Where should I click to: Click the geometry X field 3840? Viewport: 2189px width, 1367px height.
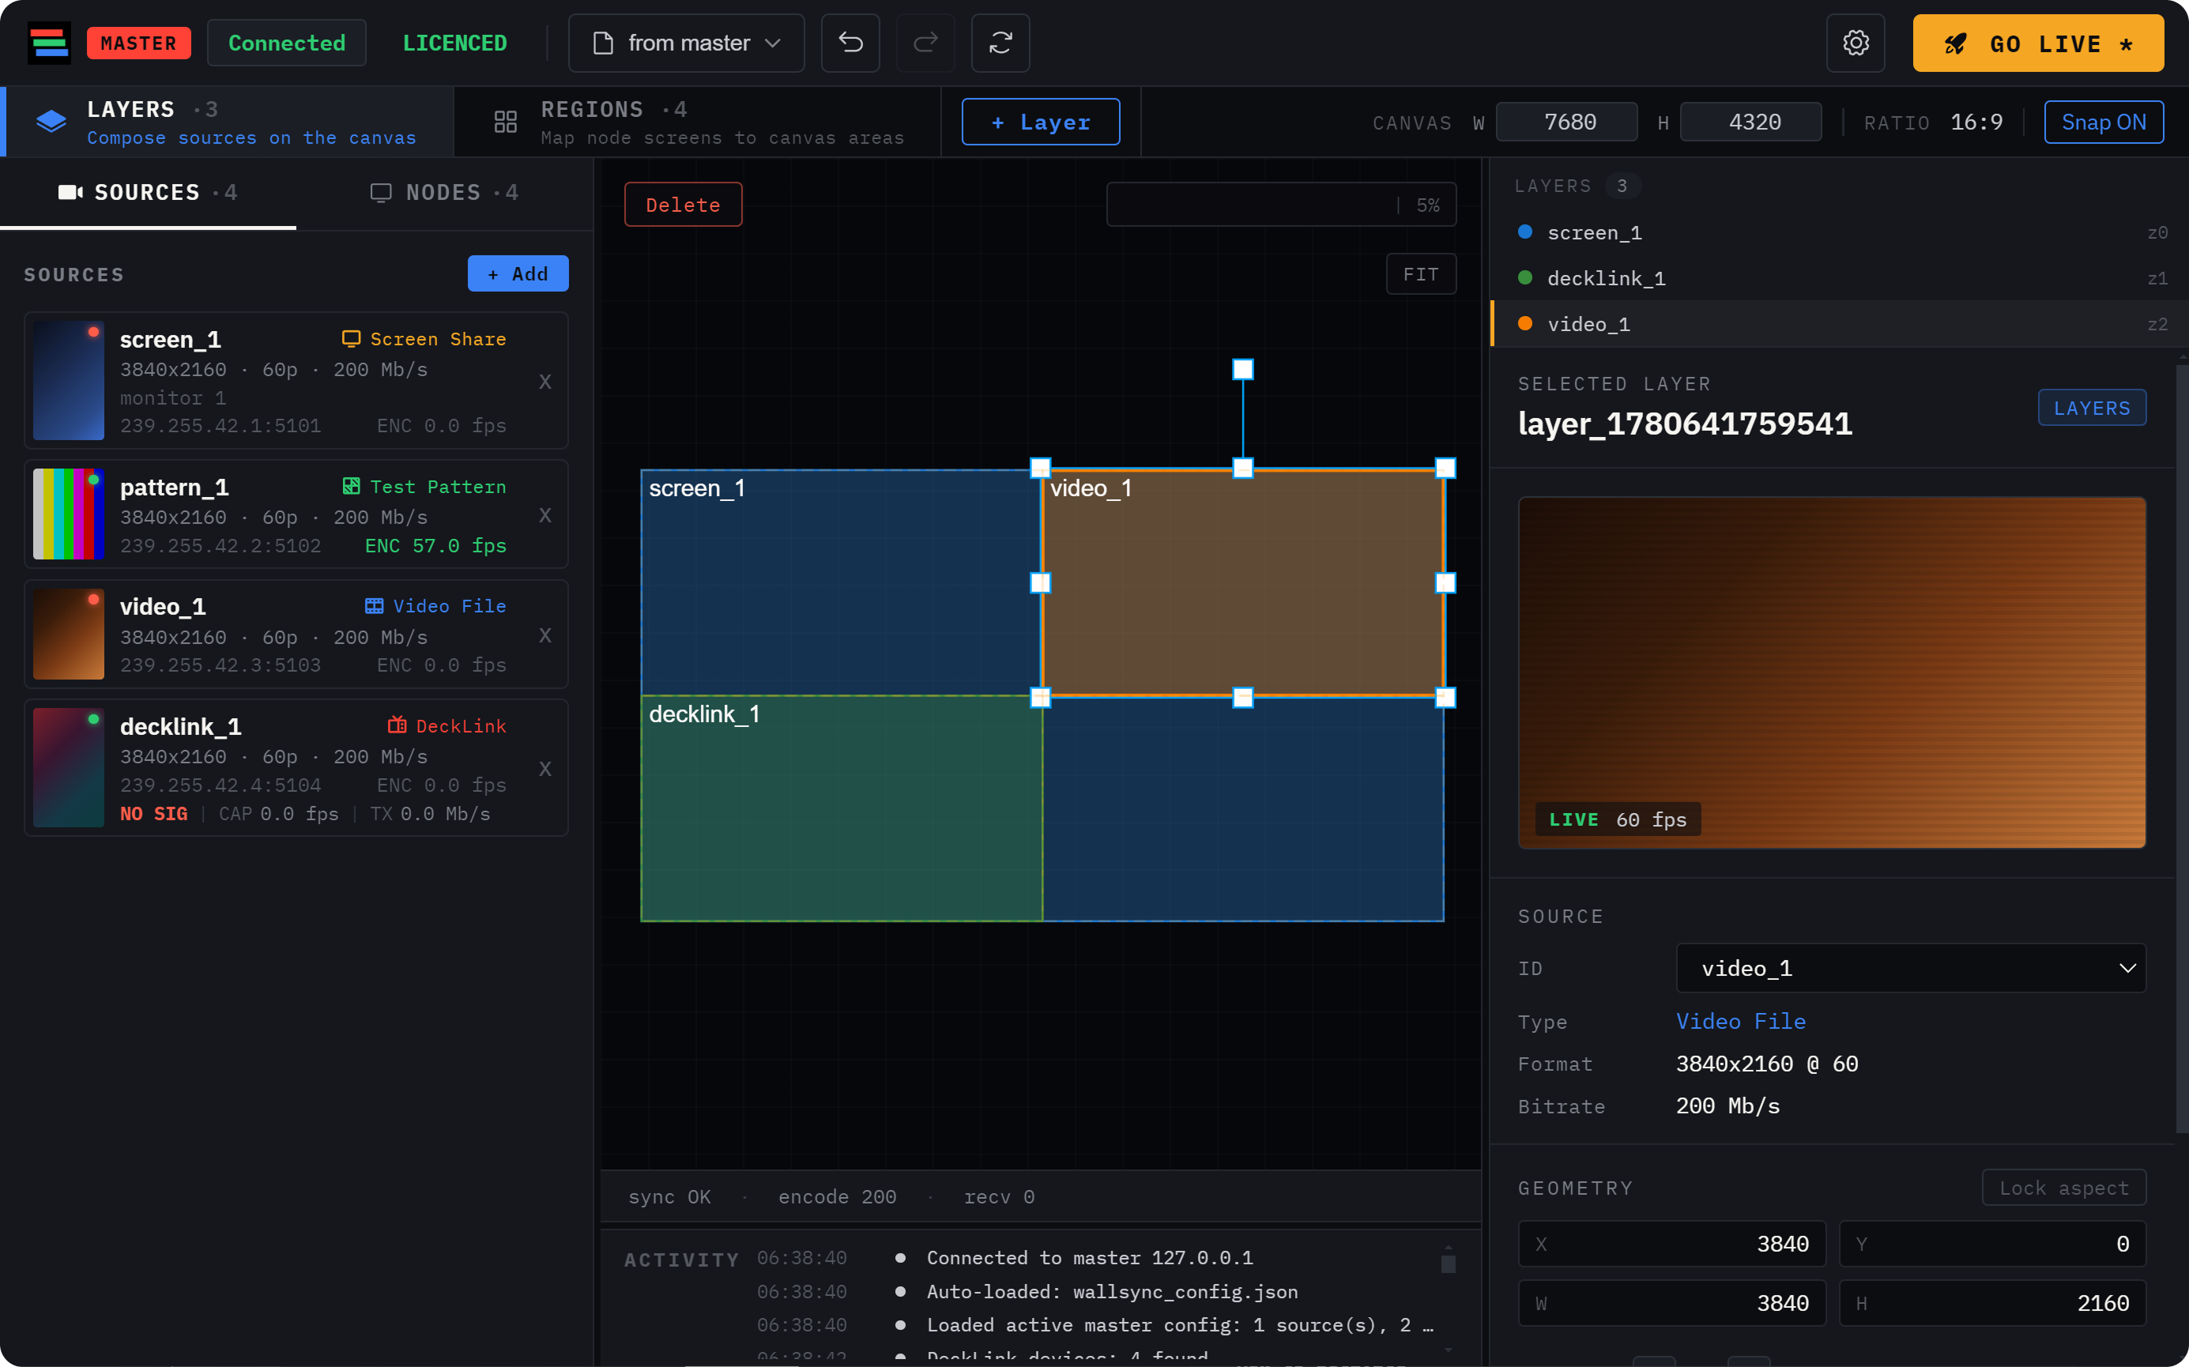coord(1672,1244)
